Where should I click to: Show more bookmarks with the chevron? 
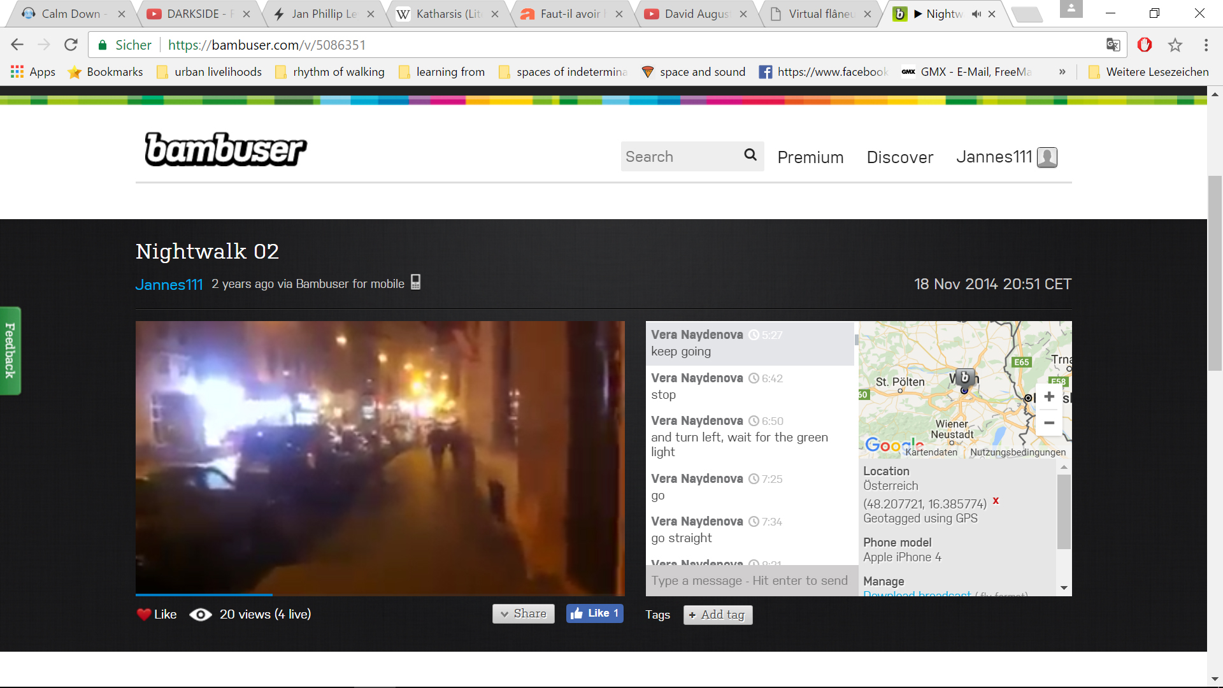tap(1062, 72)
